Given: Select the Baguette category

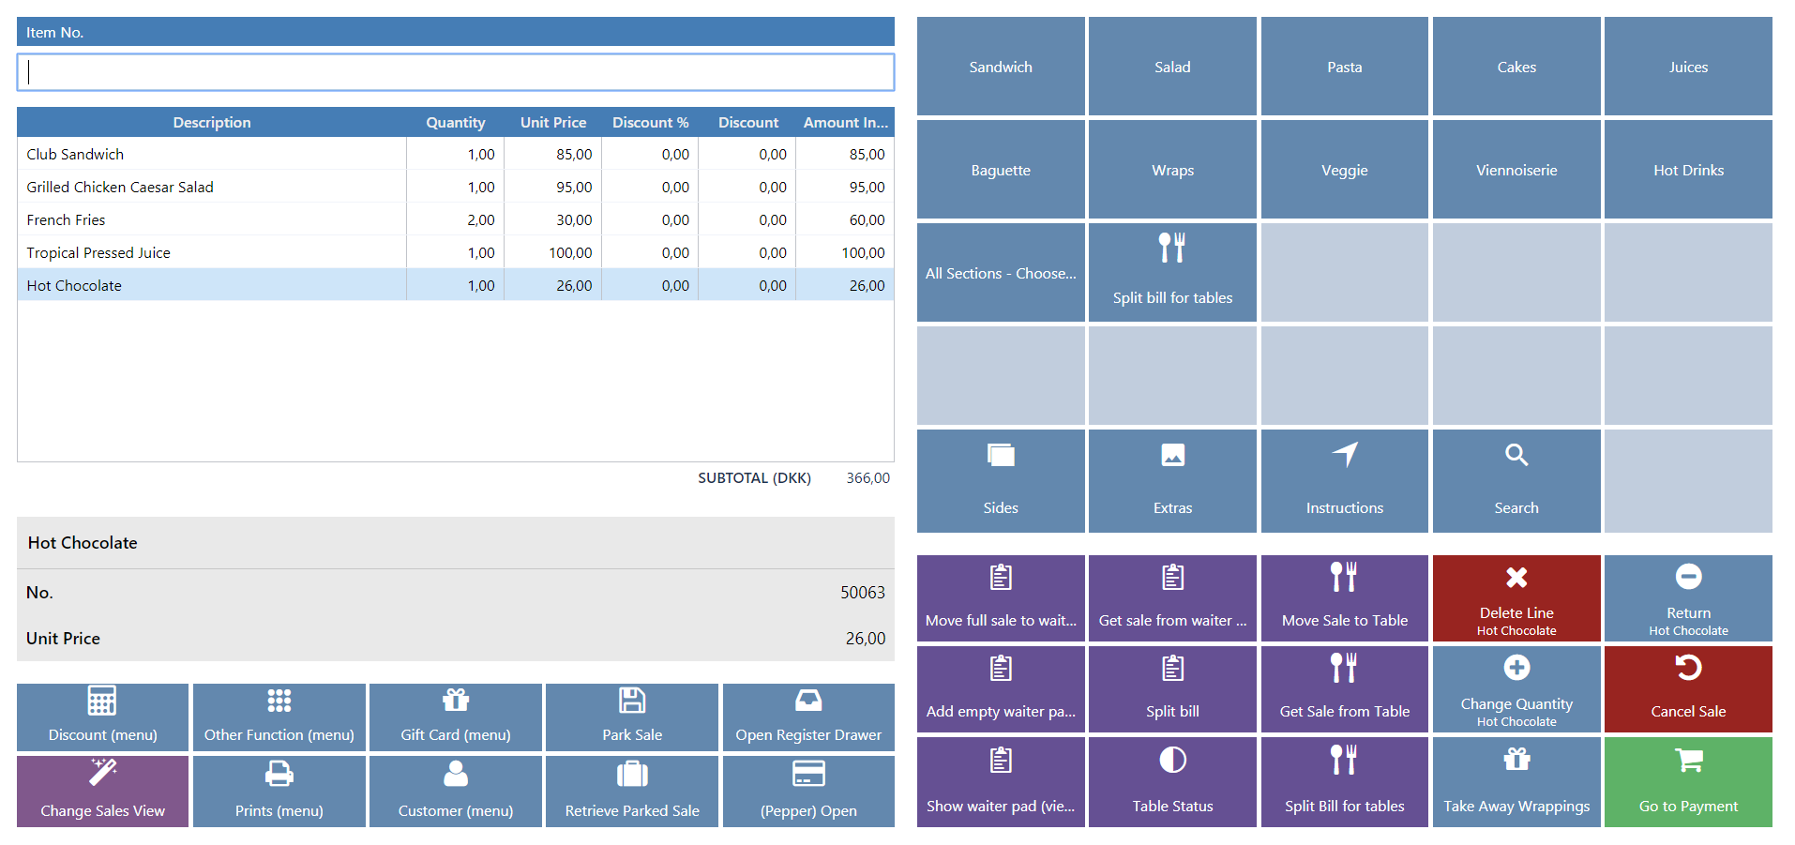Looking at the screenshot, I should click(1001, 170).
